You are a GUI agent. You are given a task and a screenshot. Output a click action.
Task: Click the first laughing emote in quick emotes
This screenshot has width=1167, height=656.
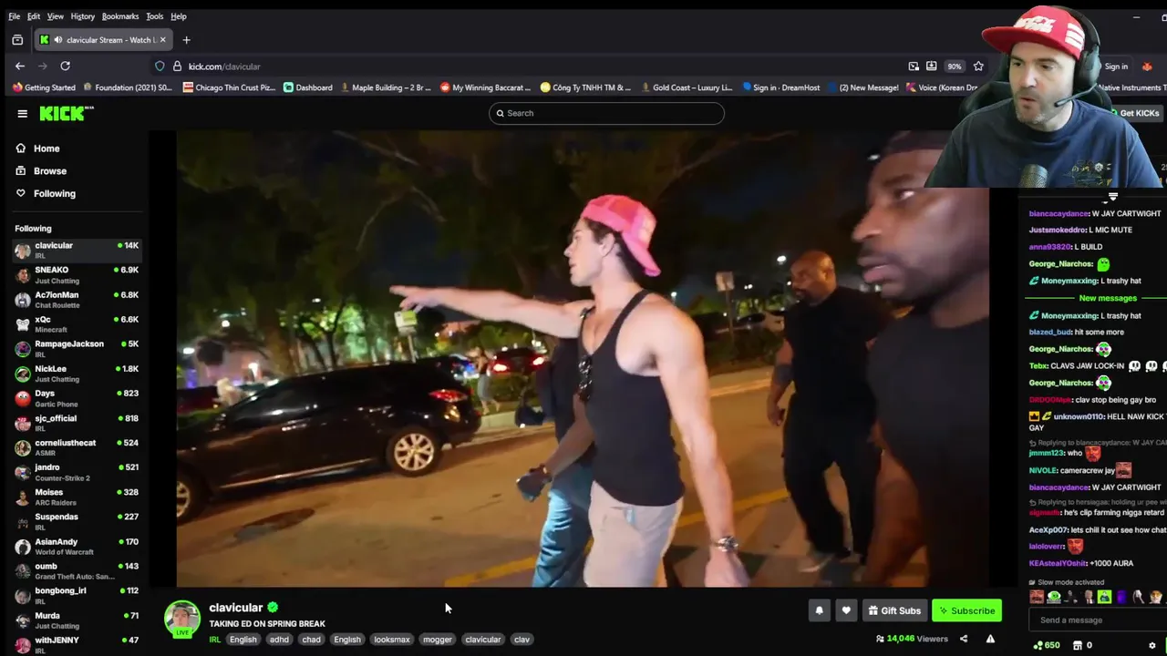[1037, 598]
